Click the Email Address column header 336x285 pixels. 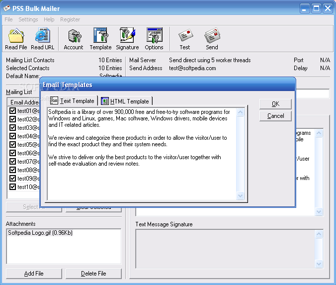(24, 102)
